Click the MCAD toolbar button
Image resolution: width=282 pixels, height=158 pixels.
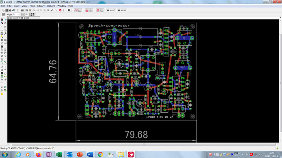click(x=122, y=10)
